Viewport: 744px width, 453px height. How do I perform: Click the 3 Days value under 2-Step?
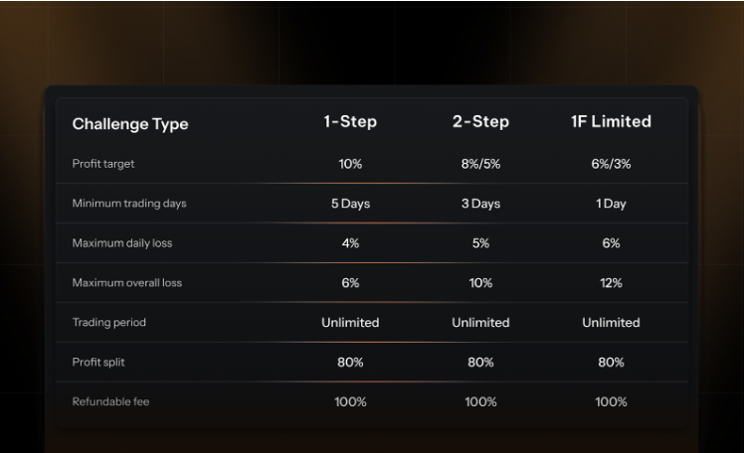(480, 204)
